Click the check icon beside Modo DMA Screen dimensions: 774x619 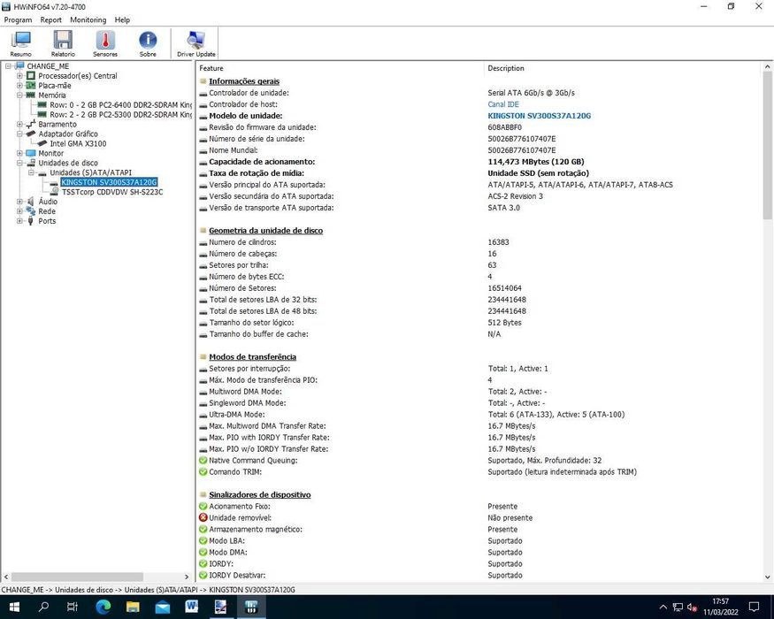coord(203,553)
